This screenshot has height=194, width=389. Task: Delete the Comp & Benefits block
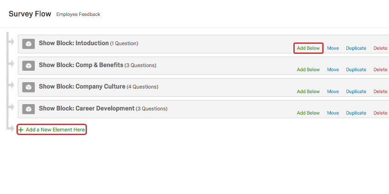point(380,70)
